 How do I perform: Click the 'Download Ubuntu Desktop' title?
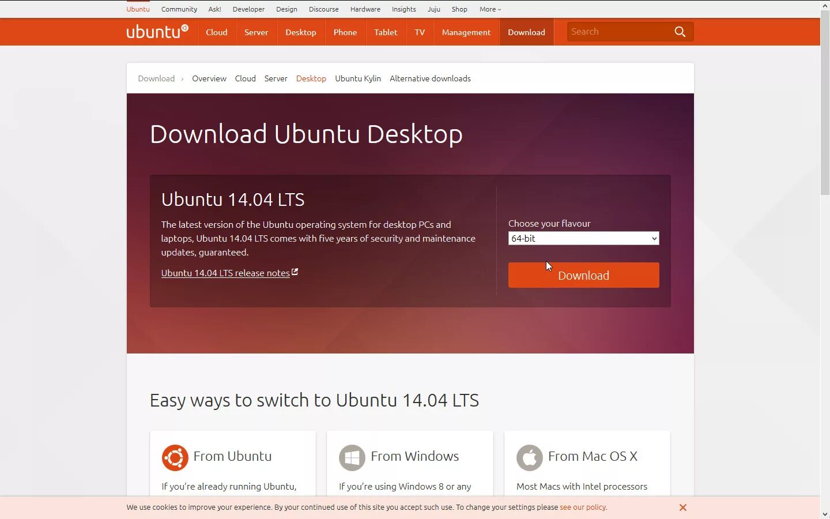pyautogui.click(x=306, y=134)
